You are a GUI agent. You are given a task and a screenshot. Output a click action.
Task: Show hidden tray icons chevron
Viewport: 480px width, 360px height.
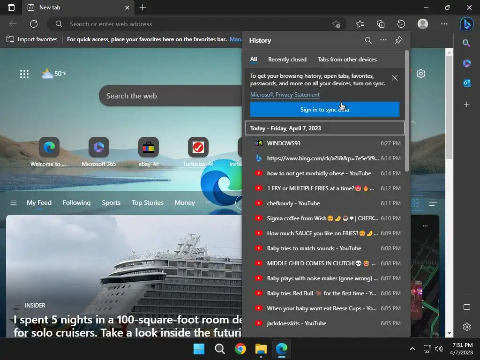[x=412, y=349]
